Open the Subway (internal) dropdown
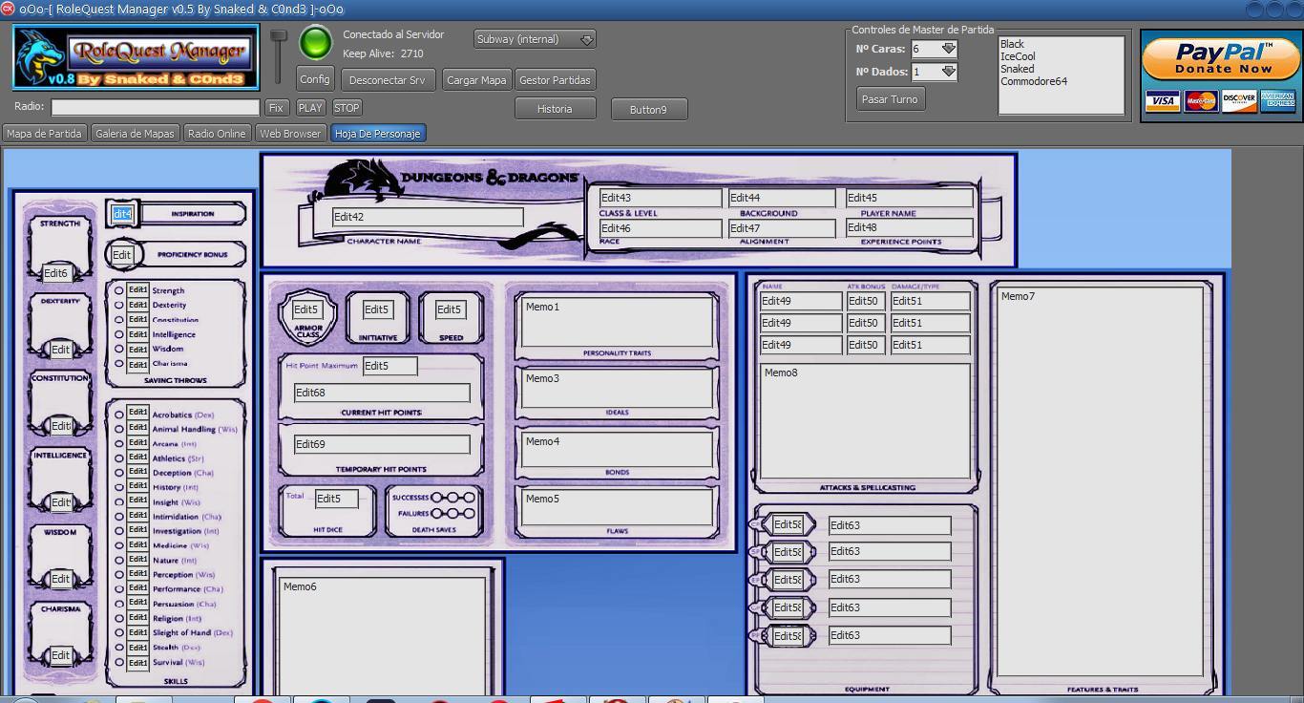Screen dimensions: 1304x703 [x=587, y=39]
